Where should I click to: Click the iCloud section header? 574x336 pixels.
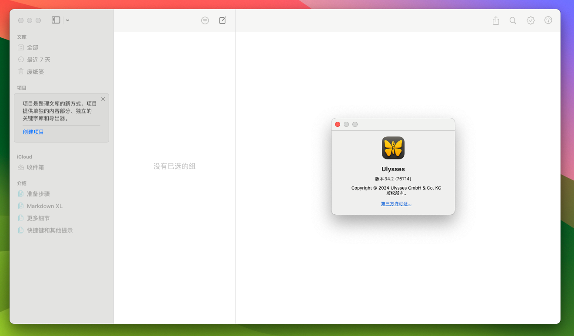(24, 157)
